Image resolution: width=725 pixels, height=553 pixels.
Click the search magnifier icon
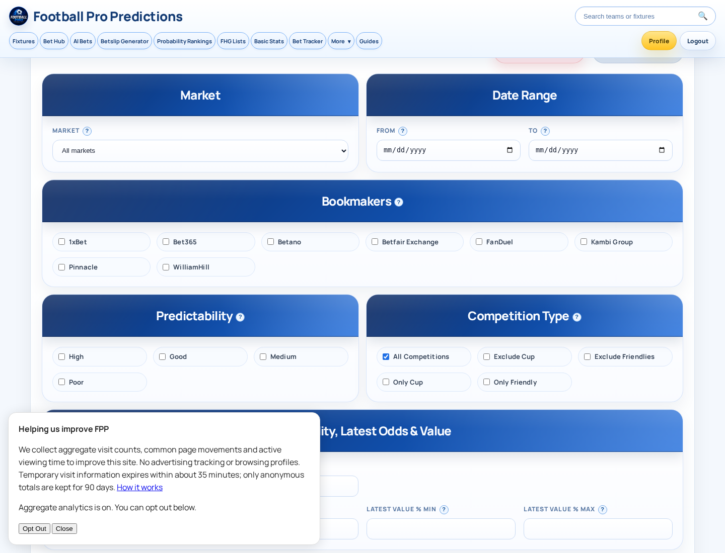pos(703,16)
